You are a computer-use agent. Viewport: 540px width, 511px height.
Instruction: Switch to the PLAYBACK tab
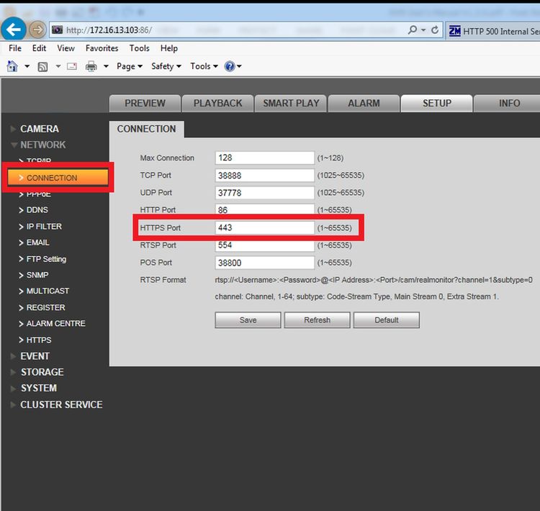tap(217, 104)
